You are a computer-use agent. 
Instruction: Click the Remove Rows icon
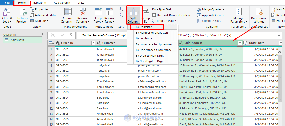(x=110, y=12)
